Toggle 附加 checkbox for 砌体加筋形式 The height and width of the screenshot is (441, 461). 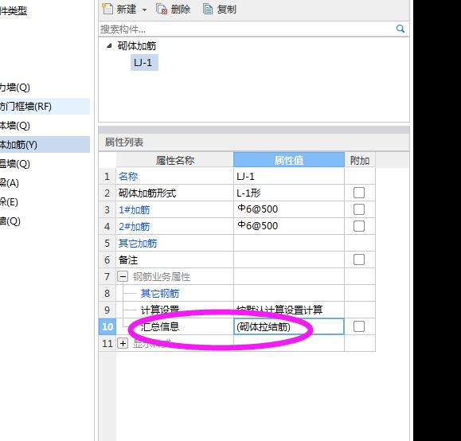(358, 193)
